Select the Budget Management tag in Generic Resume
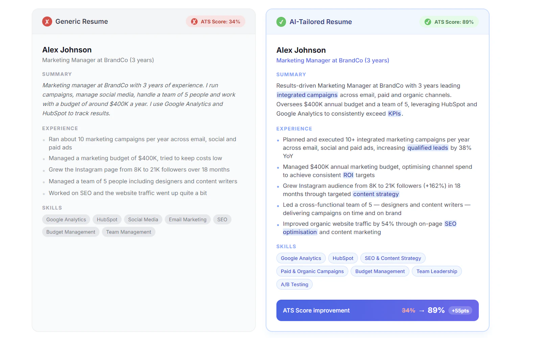Screen dimensions: 541x338 point(71,232)
